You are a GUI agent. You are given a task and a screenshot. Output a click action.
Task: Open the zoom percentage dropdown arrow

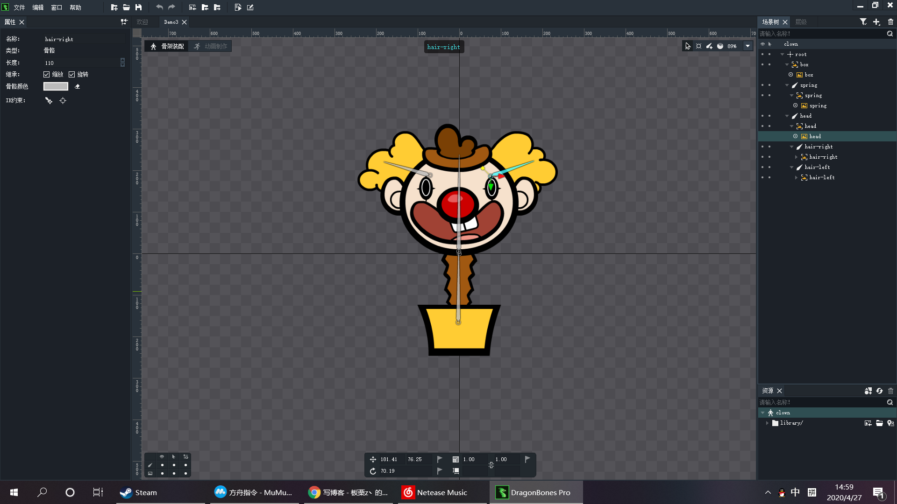click(x=747, y=46)
